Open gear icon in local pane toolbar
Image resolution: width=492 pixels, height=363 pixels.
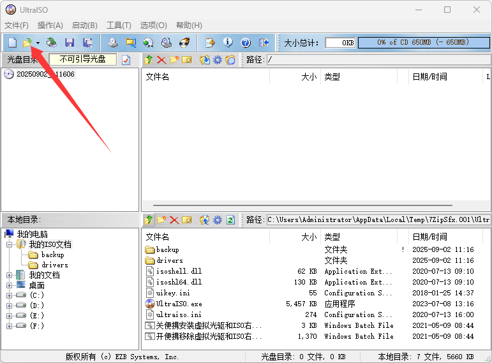(x=218, y=220)
